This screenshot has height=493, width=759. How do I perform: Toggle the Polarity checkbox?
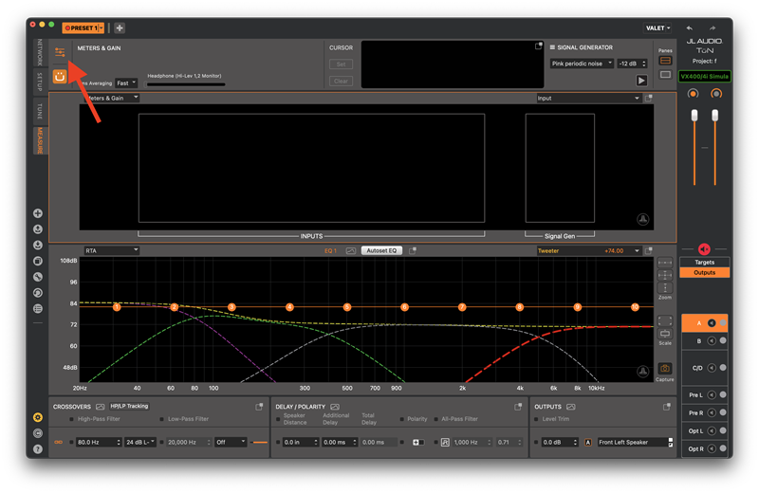point(402,419)
